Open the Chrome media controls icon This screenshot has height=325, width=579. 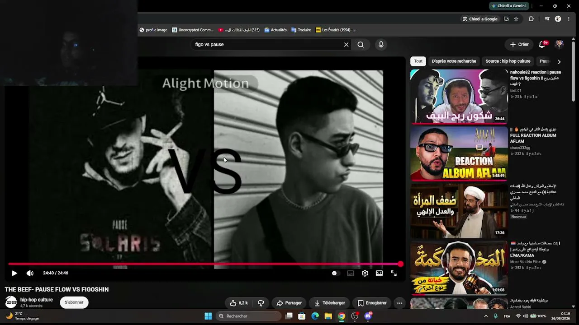pyautogui.click(x=547, y=19)
